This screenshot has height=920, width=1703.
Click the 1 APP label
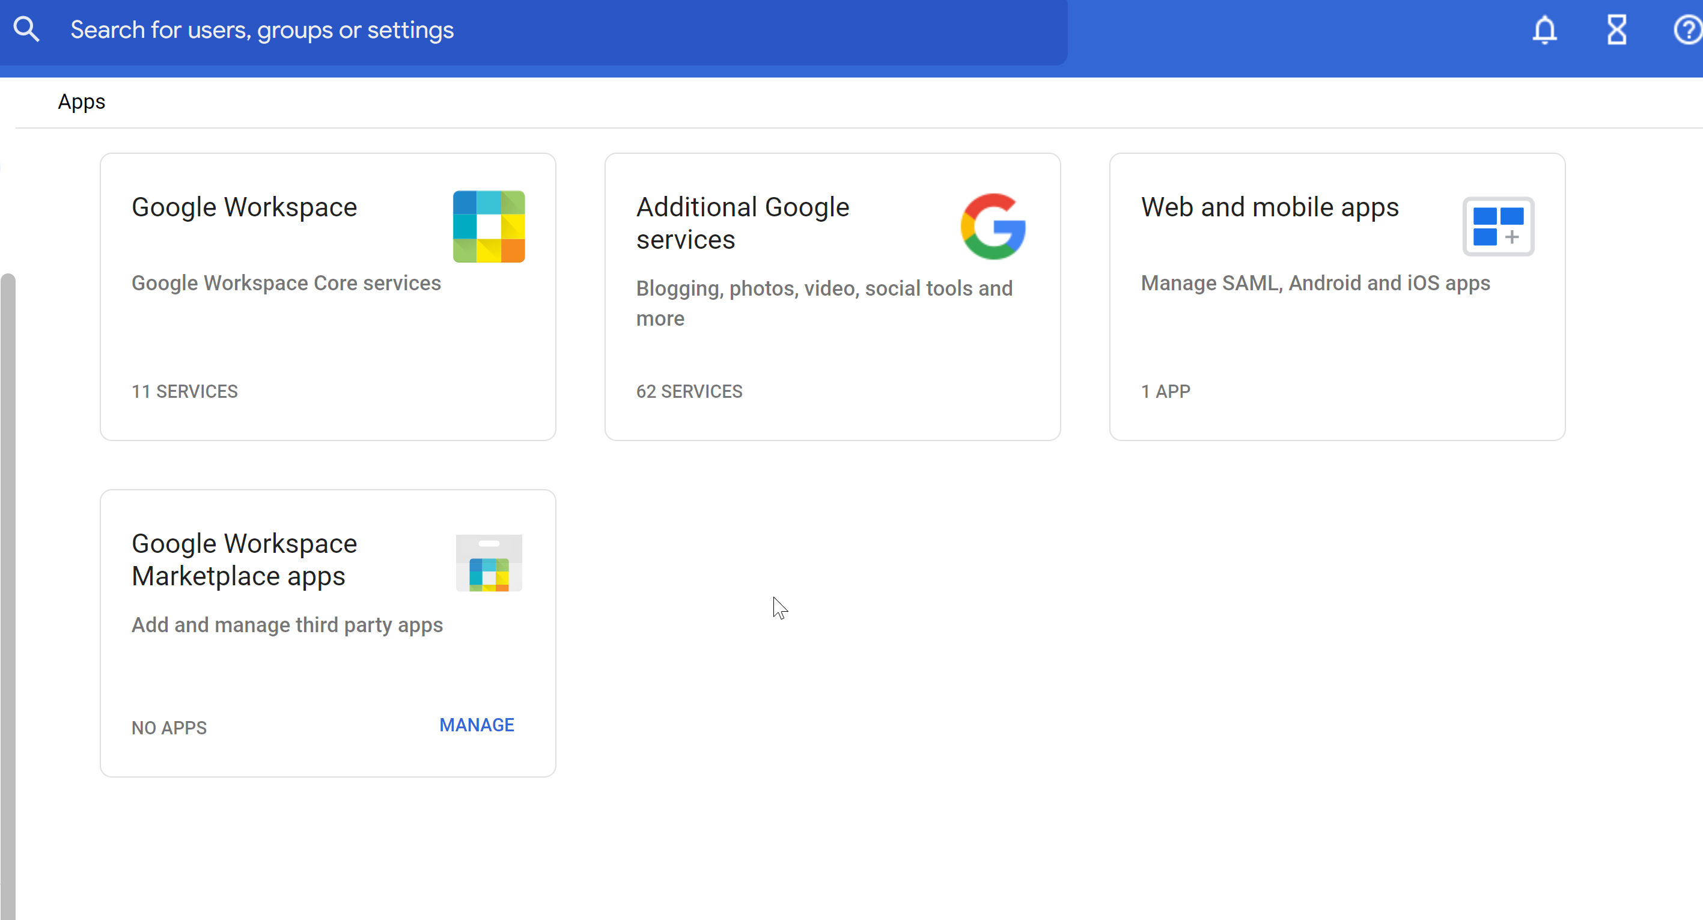[1166, 391]
